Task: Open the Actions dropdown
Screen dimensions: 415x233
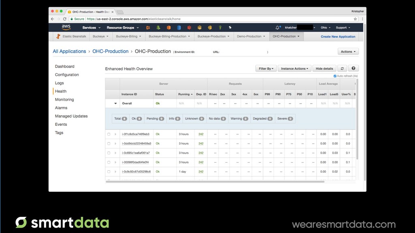Action: [348, 51]
